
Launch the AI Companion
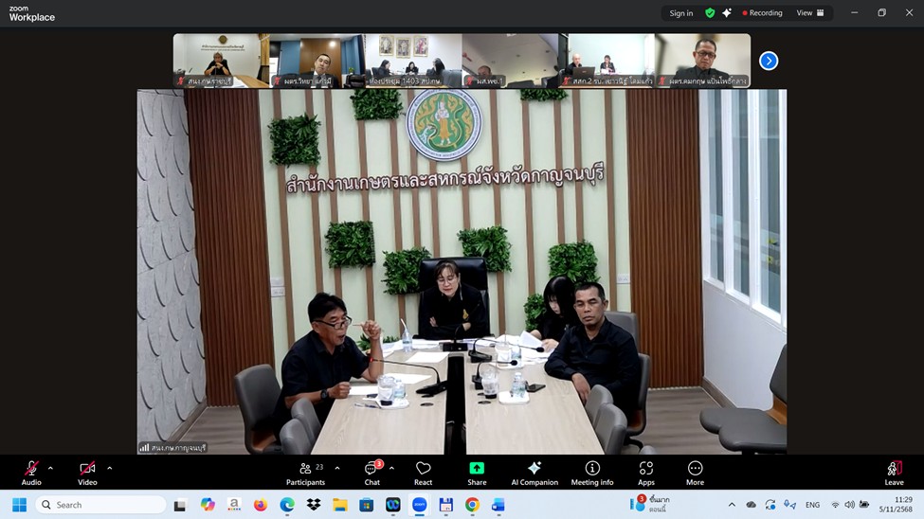[x=534, y=471]
